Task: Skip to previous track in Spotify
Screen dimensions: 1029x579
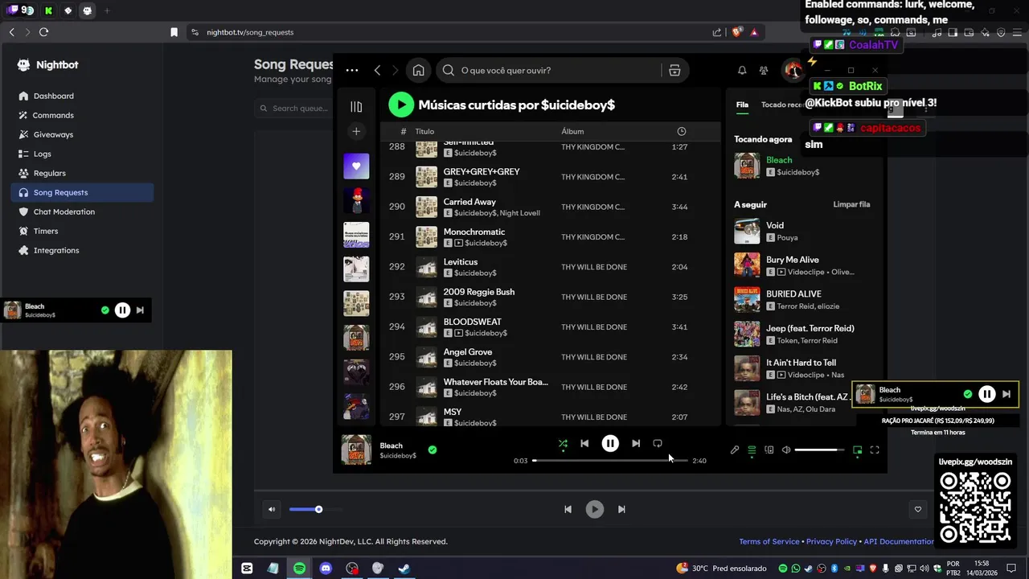Action: pos(584,443)
